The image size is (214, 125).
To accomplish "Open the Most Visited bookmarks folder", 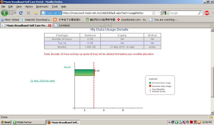I will [x=10, y=20].
